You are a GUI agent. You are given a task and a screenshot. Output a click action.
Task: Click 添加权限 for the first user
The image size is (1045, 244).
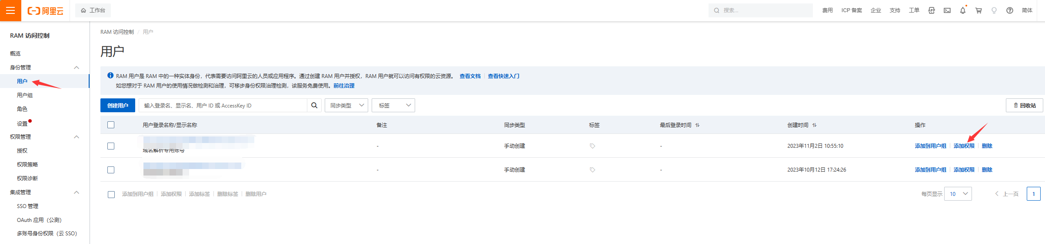pyautogui.click(x=964, y=146)
